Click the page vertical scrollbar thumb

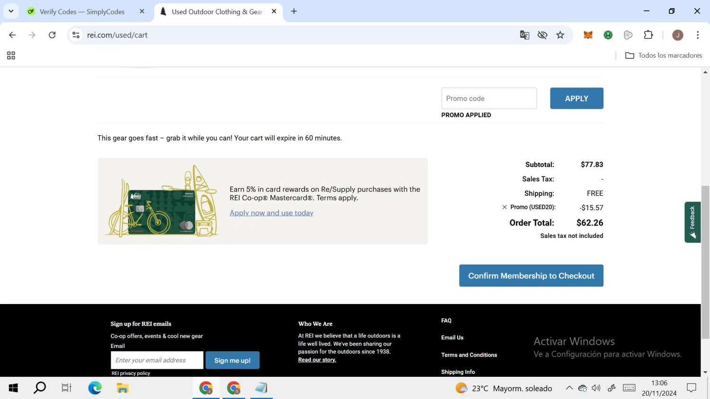705,262
